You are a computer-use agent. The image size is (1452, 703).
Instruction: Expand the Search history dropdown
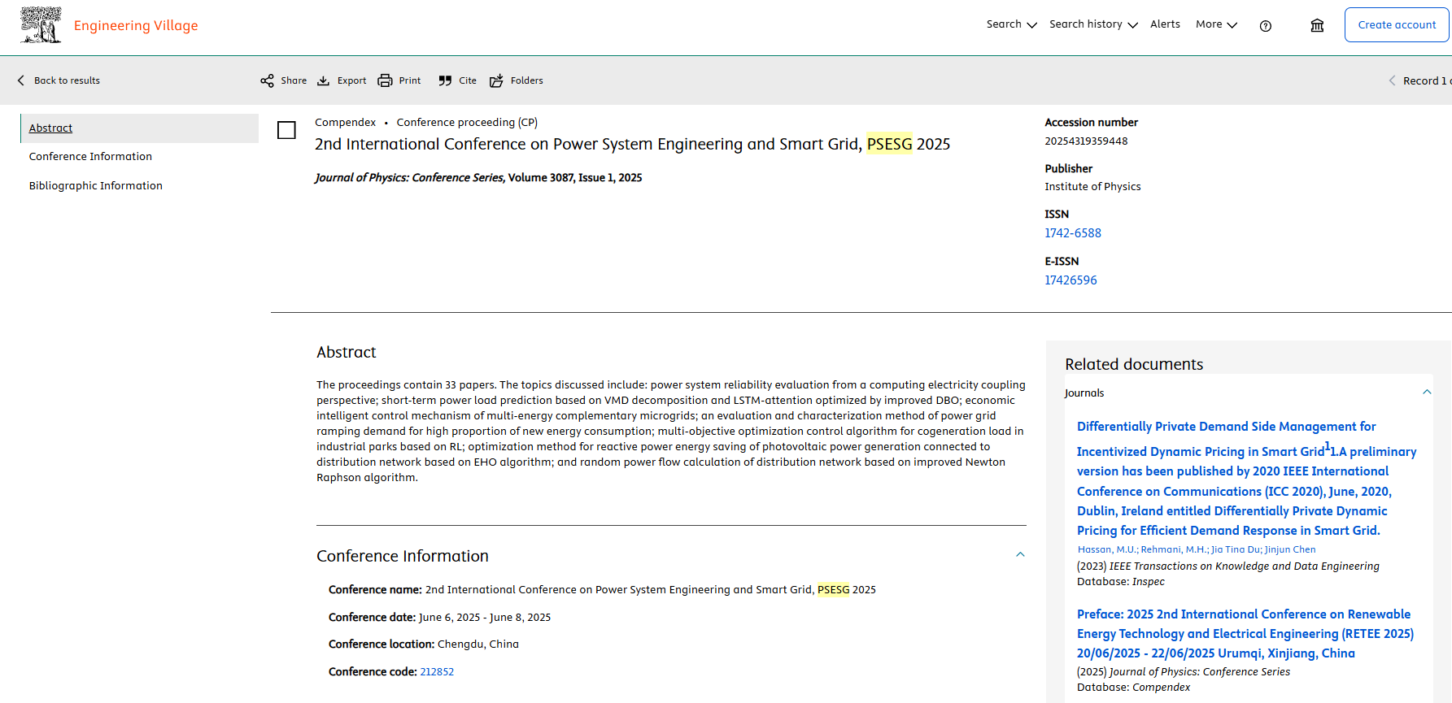coord(1092,24)
